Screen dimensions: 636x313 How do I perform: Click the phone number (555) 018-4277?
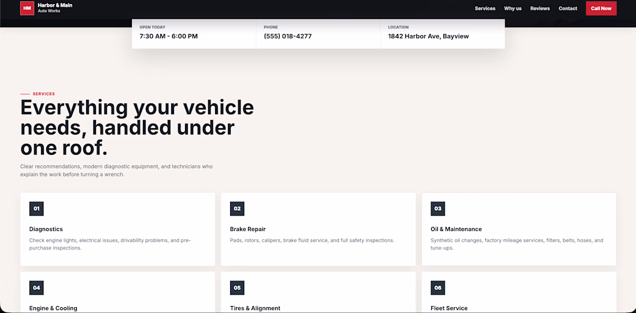(x=287, y=36)
